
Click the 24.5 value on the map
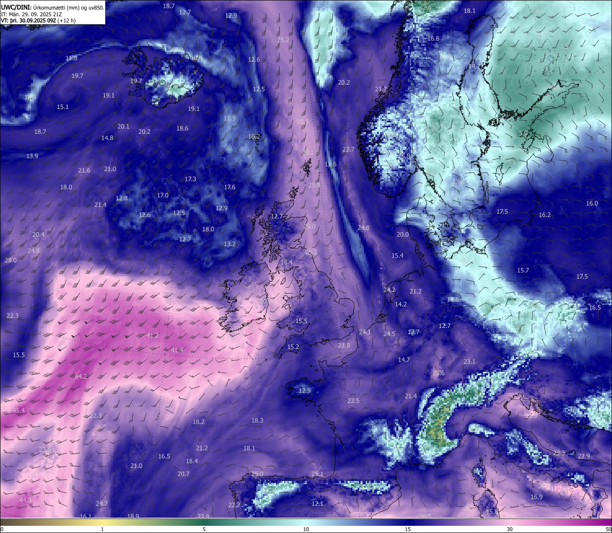389,334
